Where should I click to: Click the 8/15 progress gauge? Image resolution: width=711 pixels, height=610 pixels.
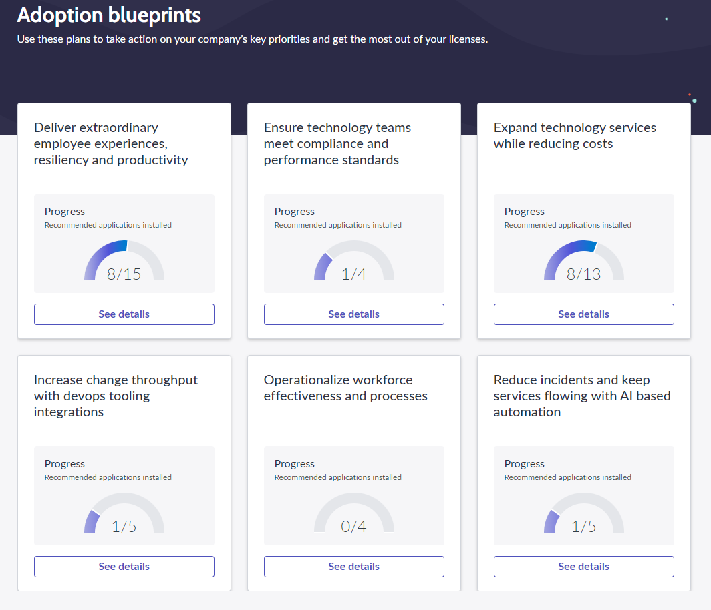(124, 262)
